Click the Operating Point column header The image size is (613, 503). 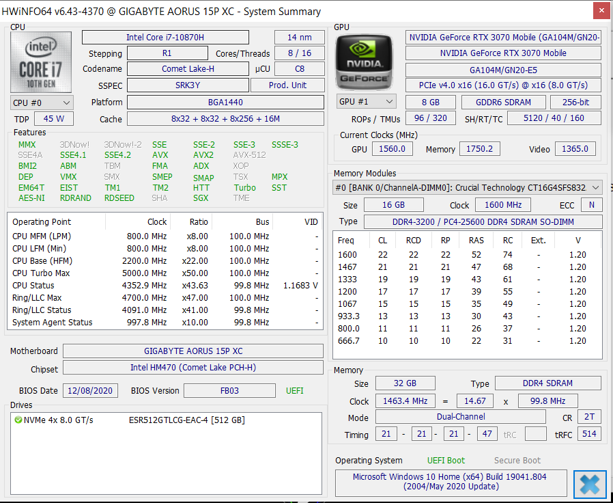click(x=57, y=222)
